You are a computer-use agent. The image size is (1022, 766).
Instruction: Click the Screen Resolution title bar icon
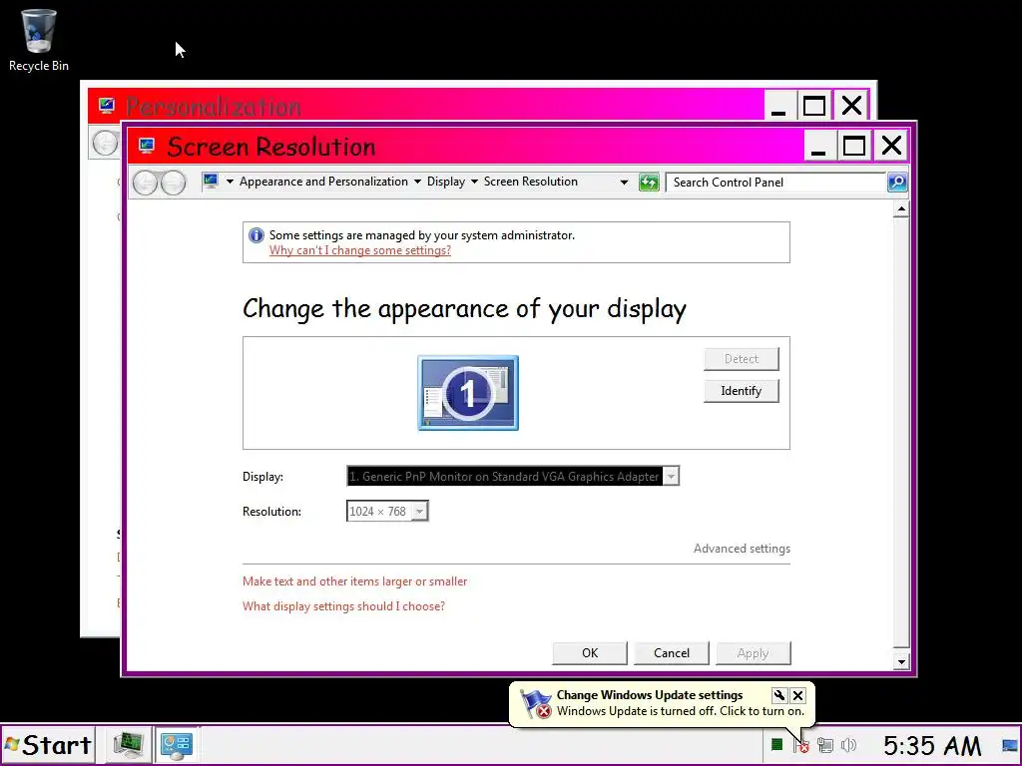147,146
